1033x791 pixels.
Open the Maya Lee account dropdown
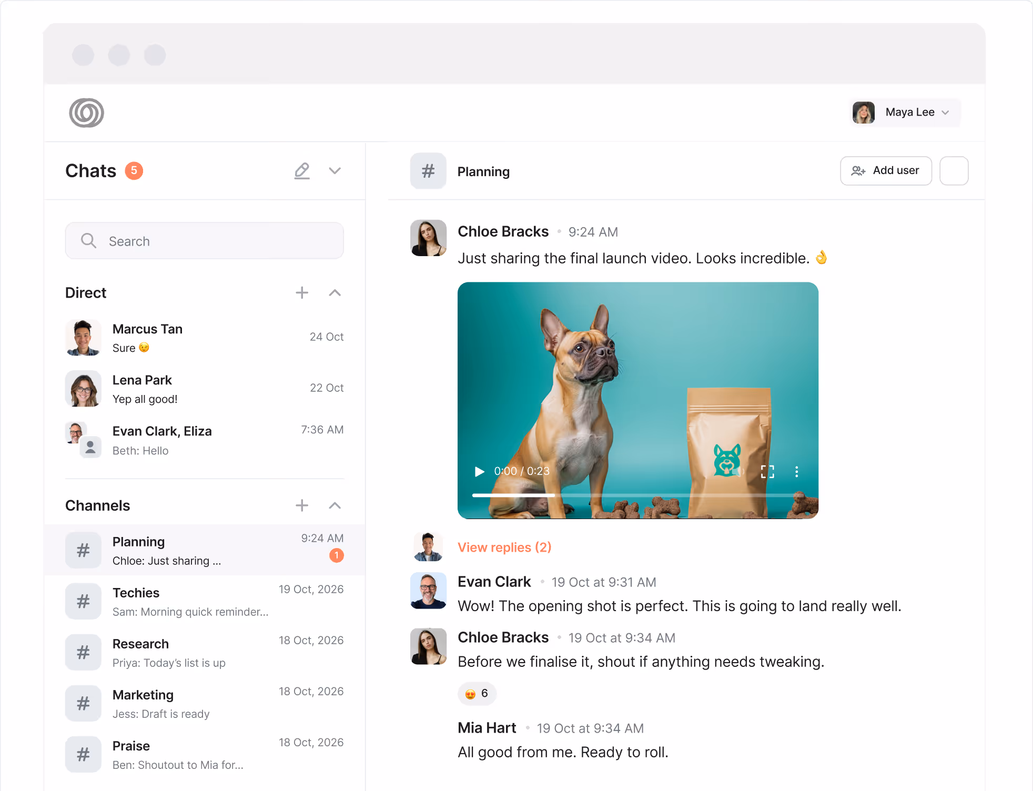point(904,112)
